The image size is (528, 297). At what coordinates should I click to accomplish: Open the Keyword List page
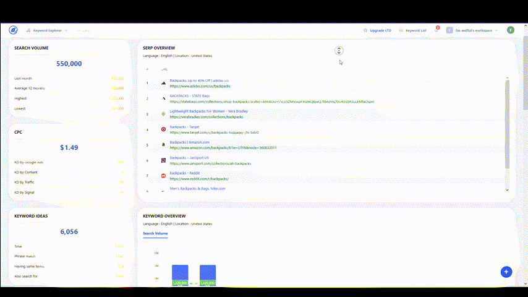(413, 30)
